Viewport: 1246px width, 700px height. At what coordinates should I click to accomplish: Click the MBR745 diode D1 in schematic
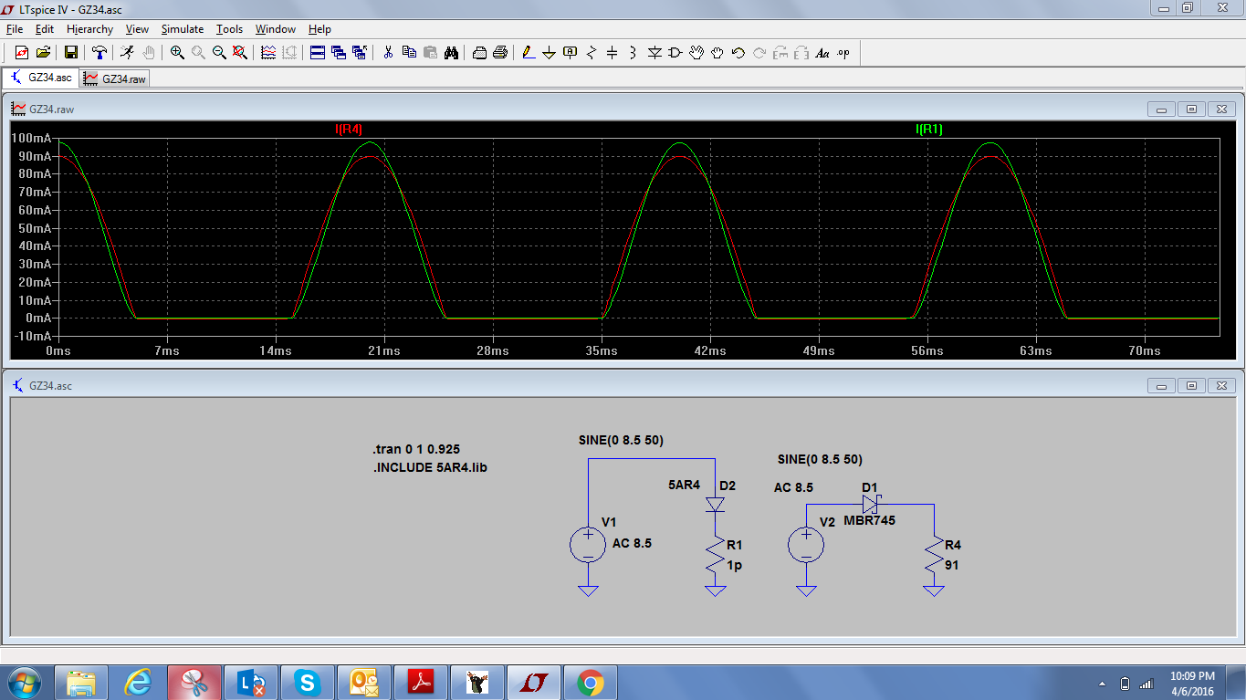[x=869, y=504]
